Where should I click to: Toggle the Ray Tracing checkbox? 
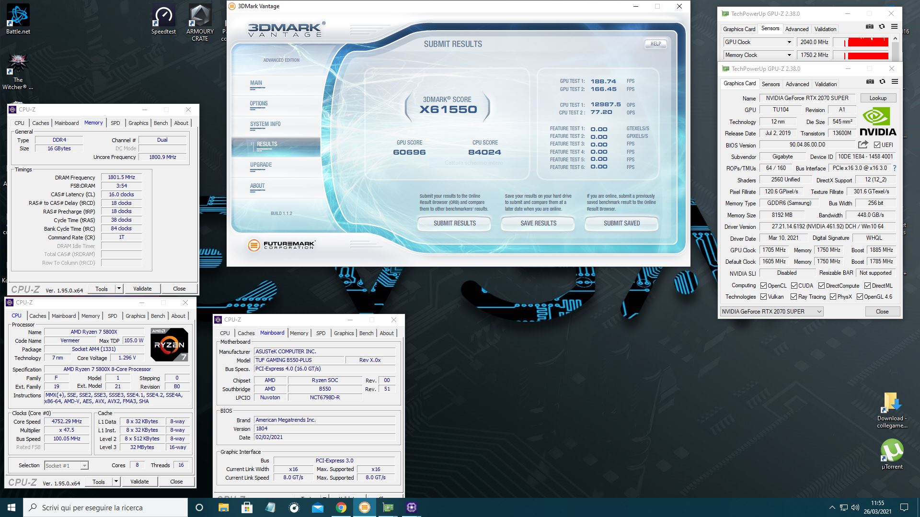click(x=794, y=297)
